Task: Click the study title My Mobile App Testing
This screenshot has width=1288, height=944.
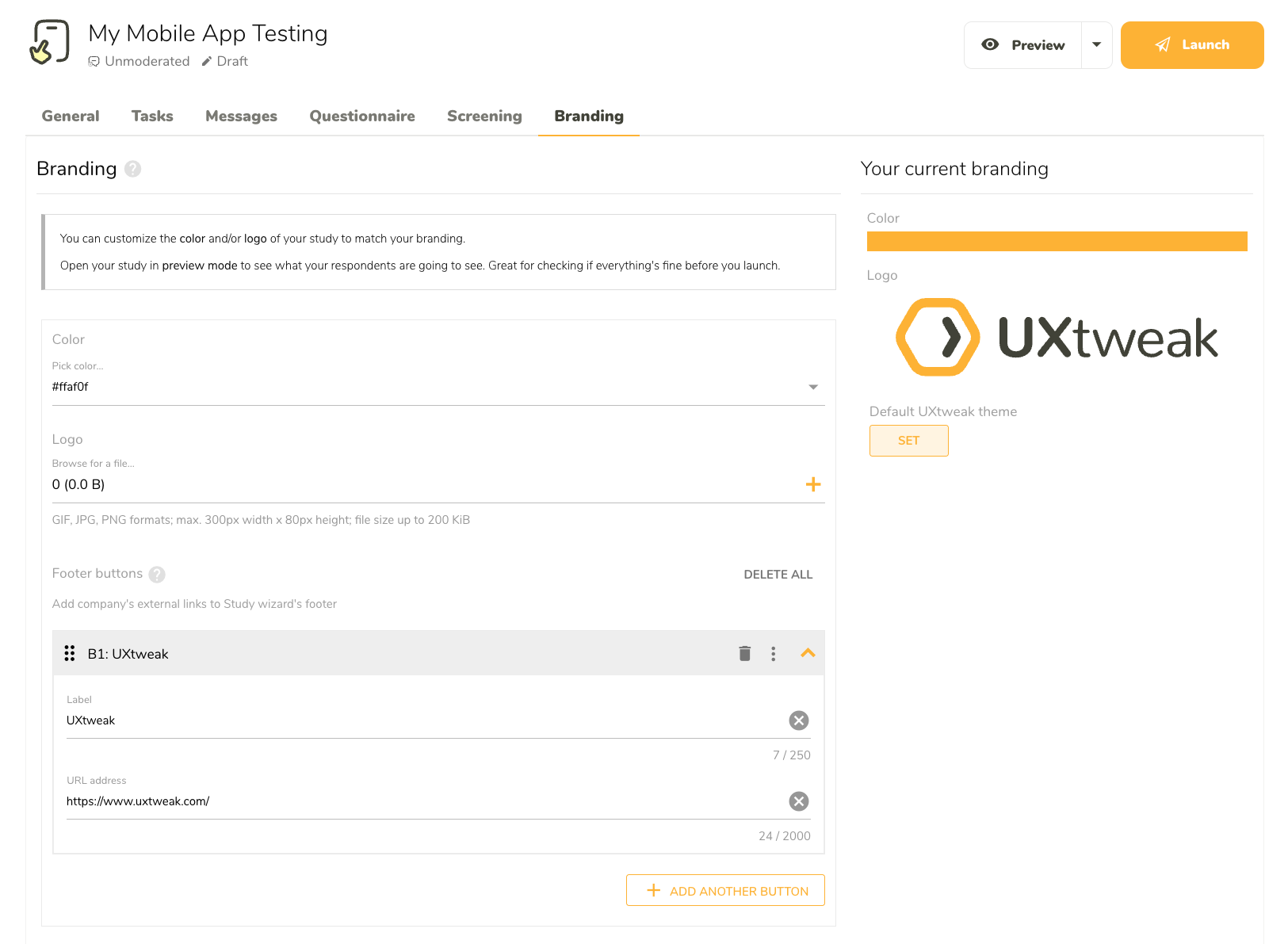Action: (208, 33)
